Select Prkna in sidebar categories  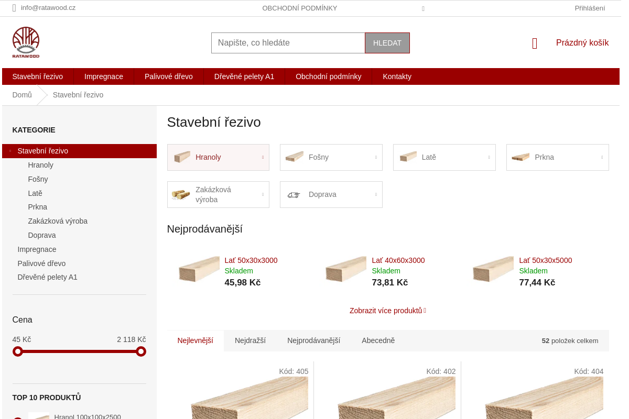[38, 207]
